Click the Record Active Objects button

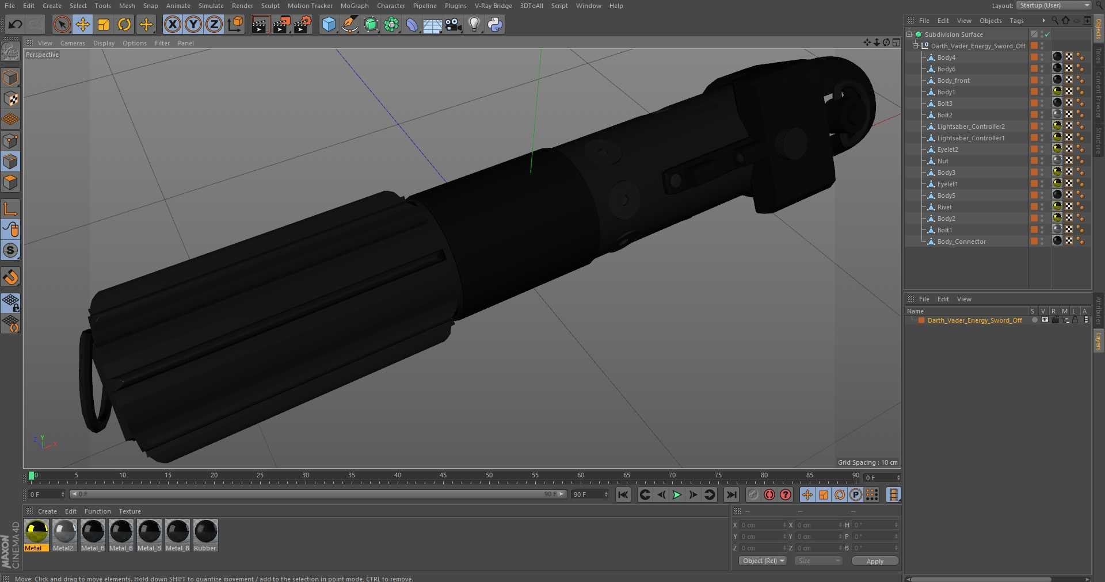click(753, 495)
